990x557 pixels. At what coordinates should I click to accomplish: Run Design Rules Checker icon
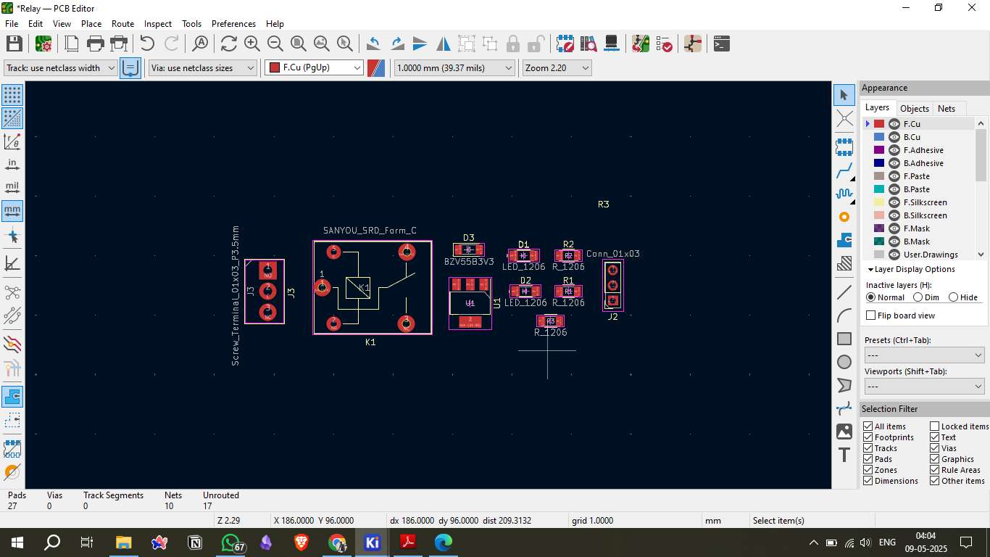tap(664, 44)
